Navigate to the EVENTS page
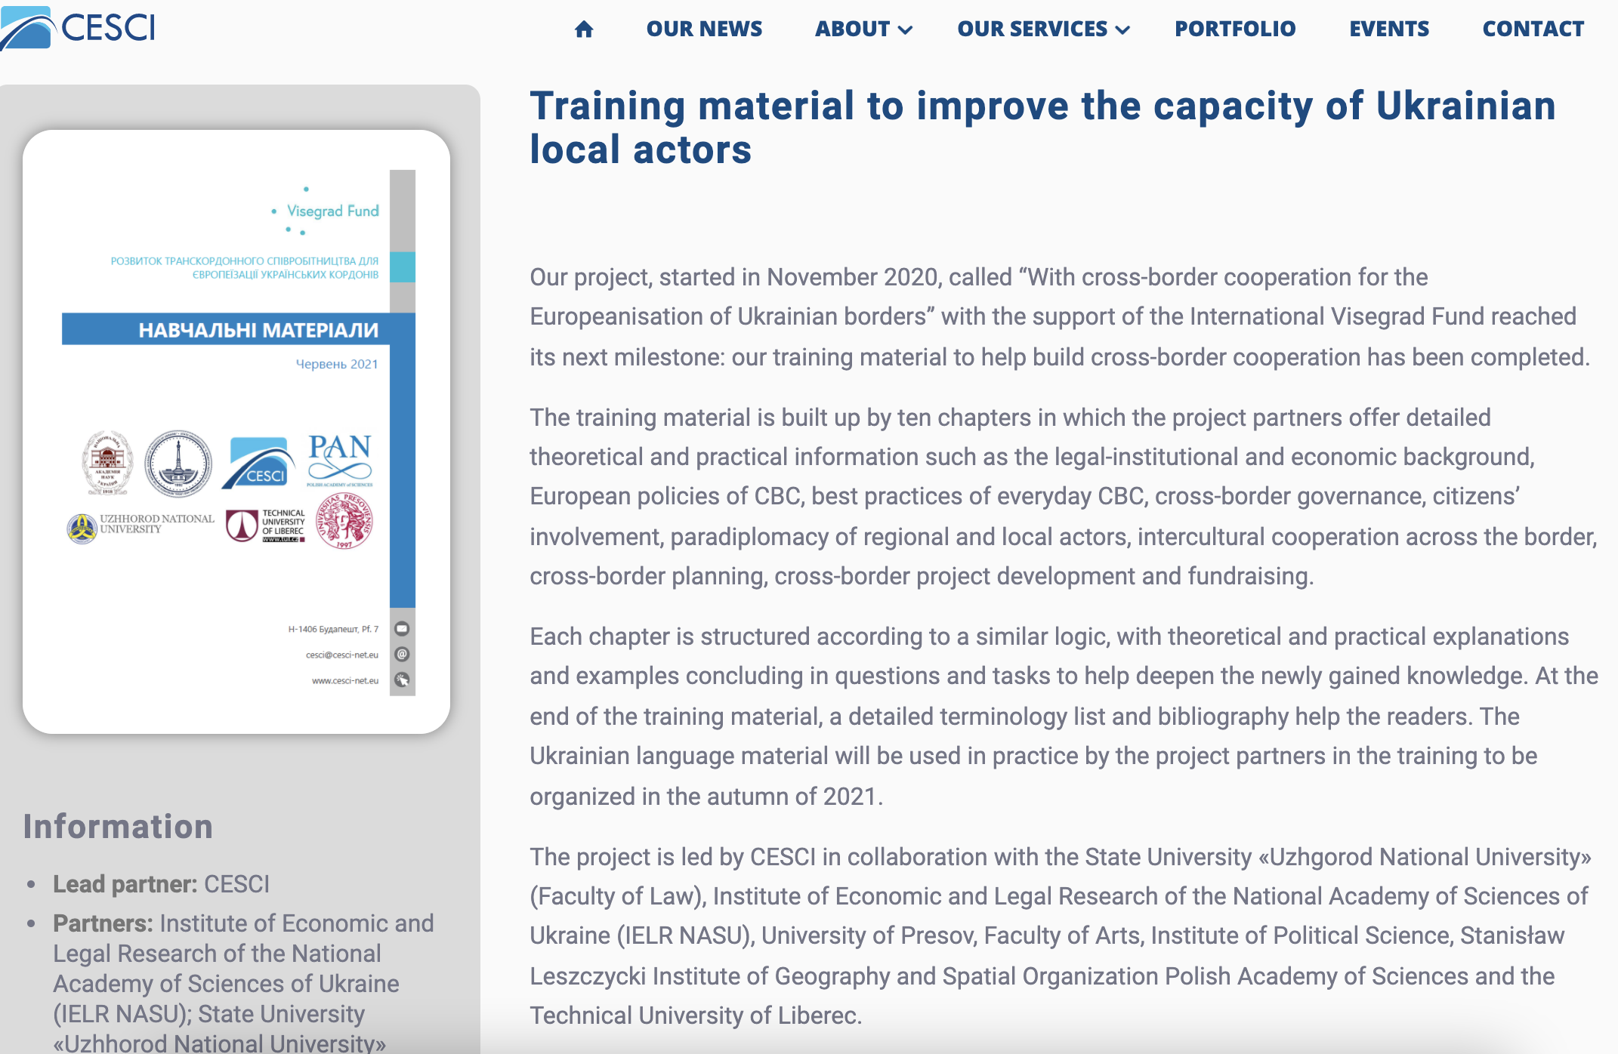This screenshot has width=1618, height=1054. [x=1389, y=29]
